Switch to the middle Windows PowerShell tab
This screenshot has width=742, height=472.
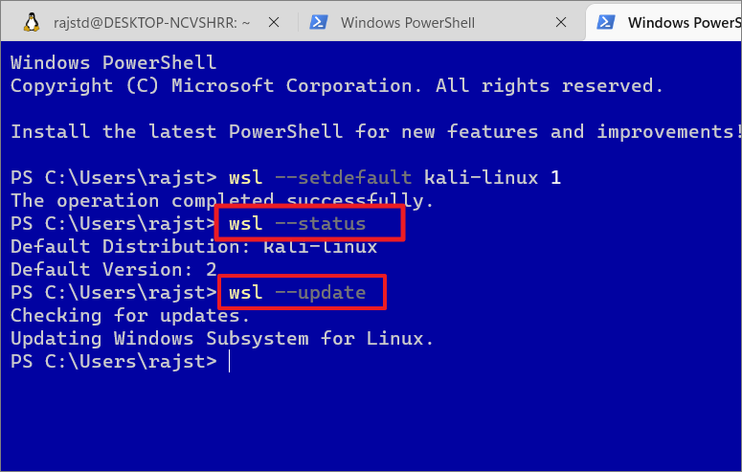(408, 22)
